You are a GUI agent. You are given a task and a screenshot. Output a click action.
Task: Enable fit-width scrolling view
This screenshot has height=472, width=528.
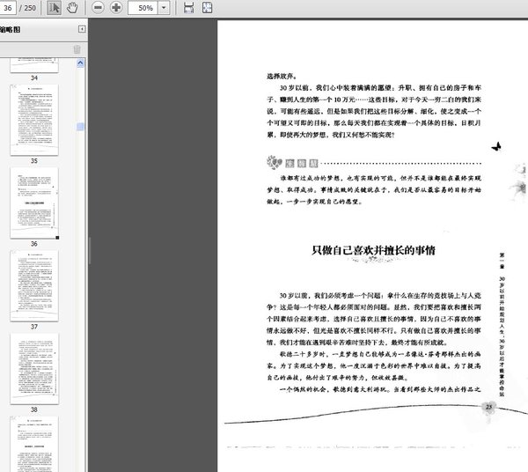click(188, 8)
